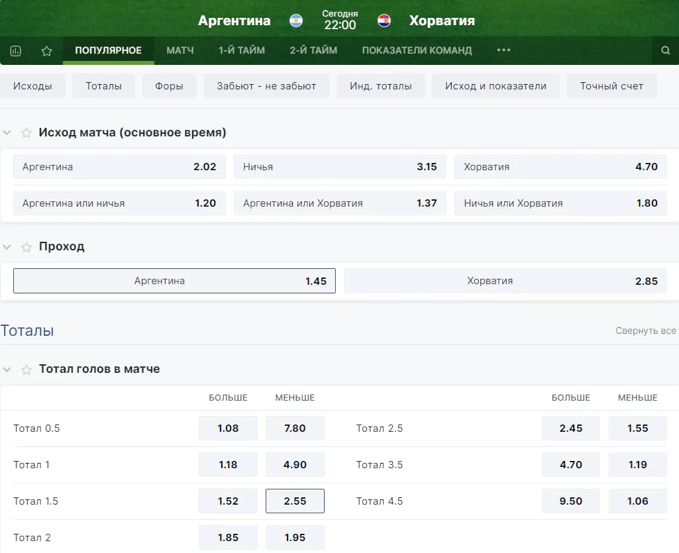Collapse the 'Исход матча' section chevron
679x553 pixels.
coord(7,132)
